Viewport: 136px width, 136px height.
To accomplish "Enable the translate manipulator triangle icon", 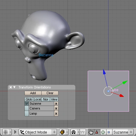I will coord(97,132).
